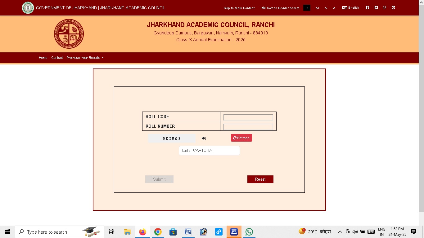Click the header text 'GOVERNMENT OF JHARKHAND | JHARKHAND ACADEMIC COUNCIL'
The width and height of the screenshot is (424, 238).
coord(101,8)
